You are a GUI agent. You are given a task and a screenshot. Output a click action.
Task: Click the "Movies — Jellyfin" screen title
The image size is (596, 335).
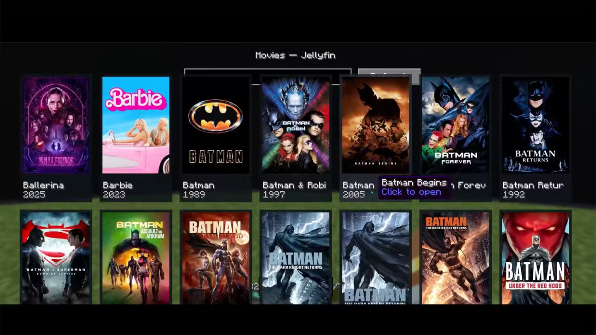295,55
